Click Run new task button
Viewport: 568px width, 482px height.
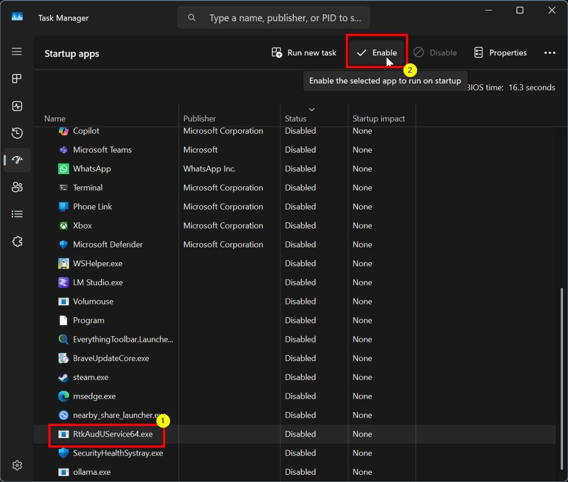[303, 53]
